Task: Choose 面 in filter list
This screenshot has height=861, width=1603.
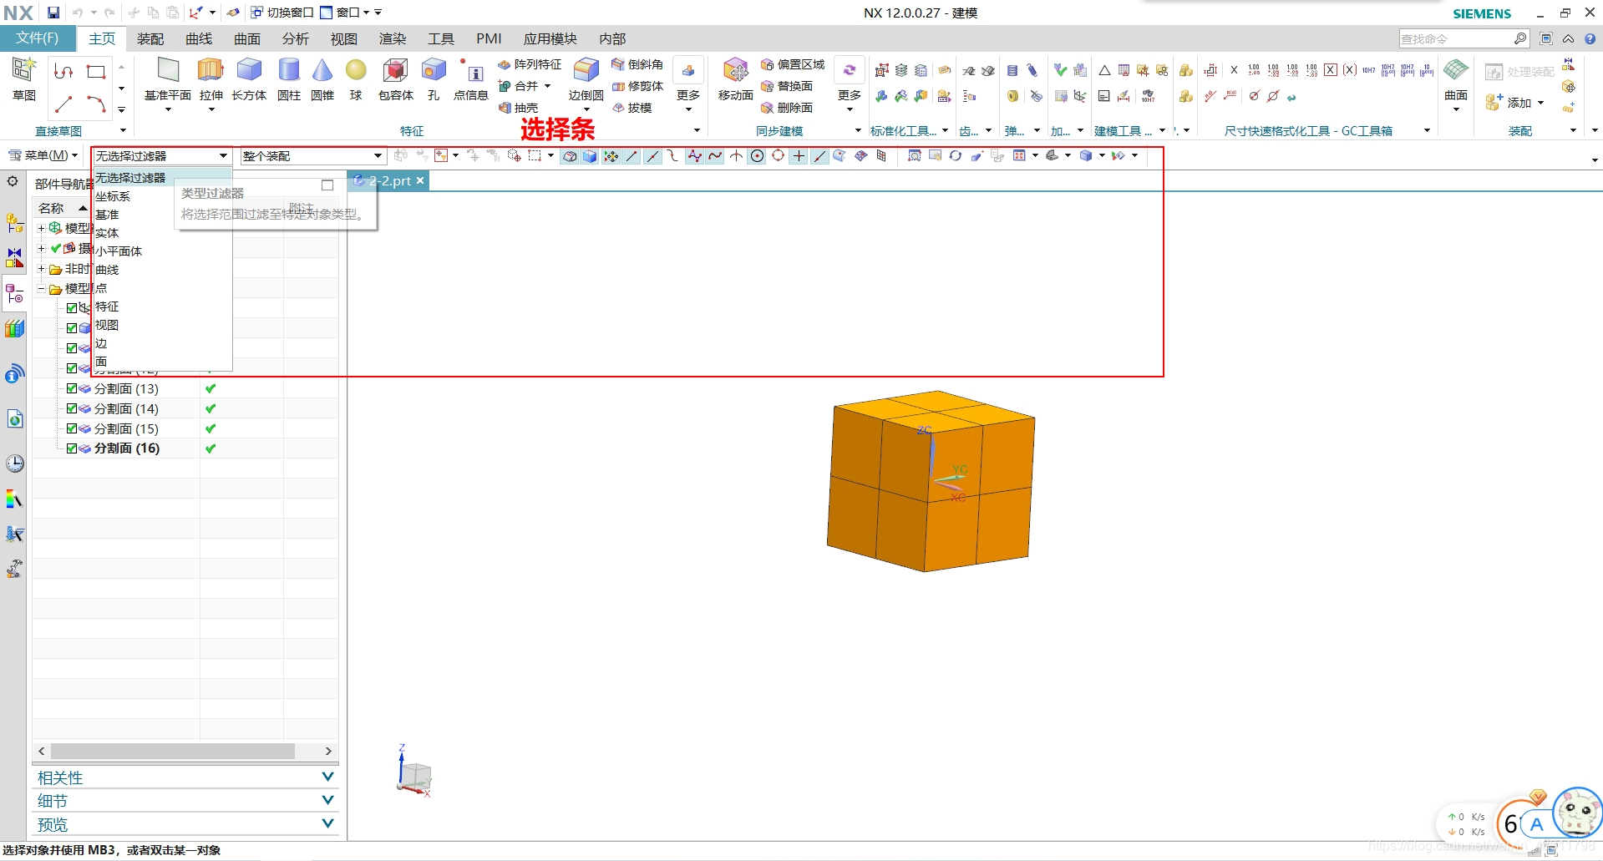Action: click(161, 362)
